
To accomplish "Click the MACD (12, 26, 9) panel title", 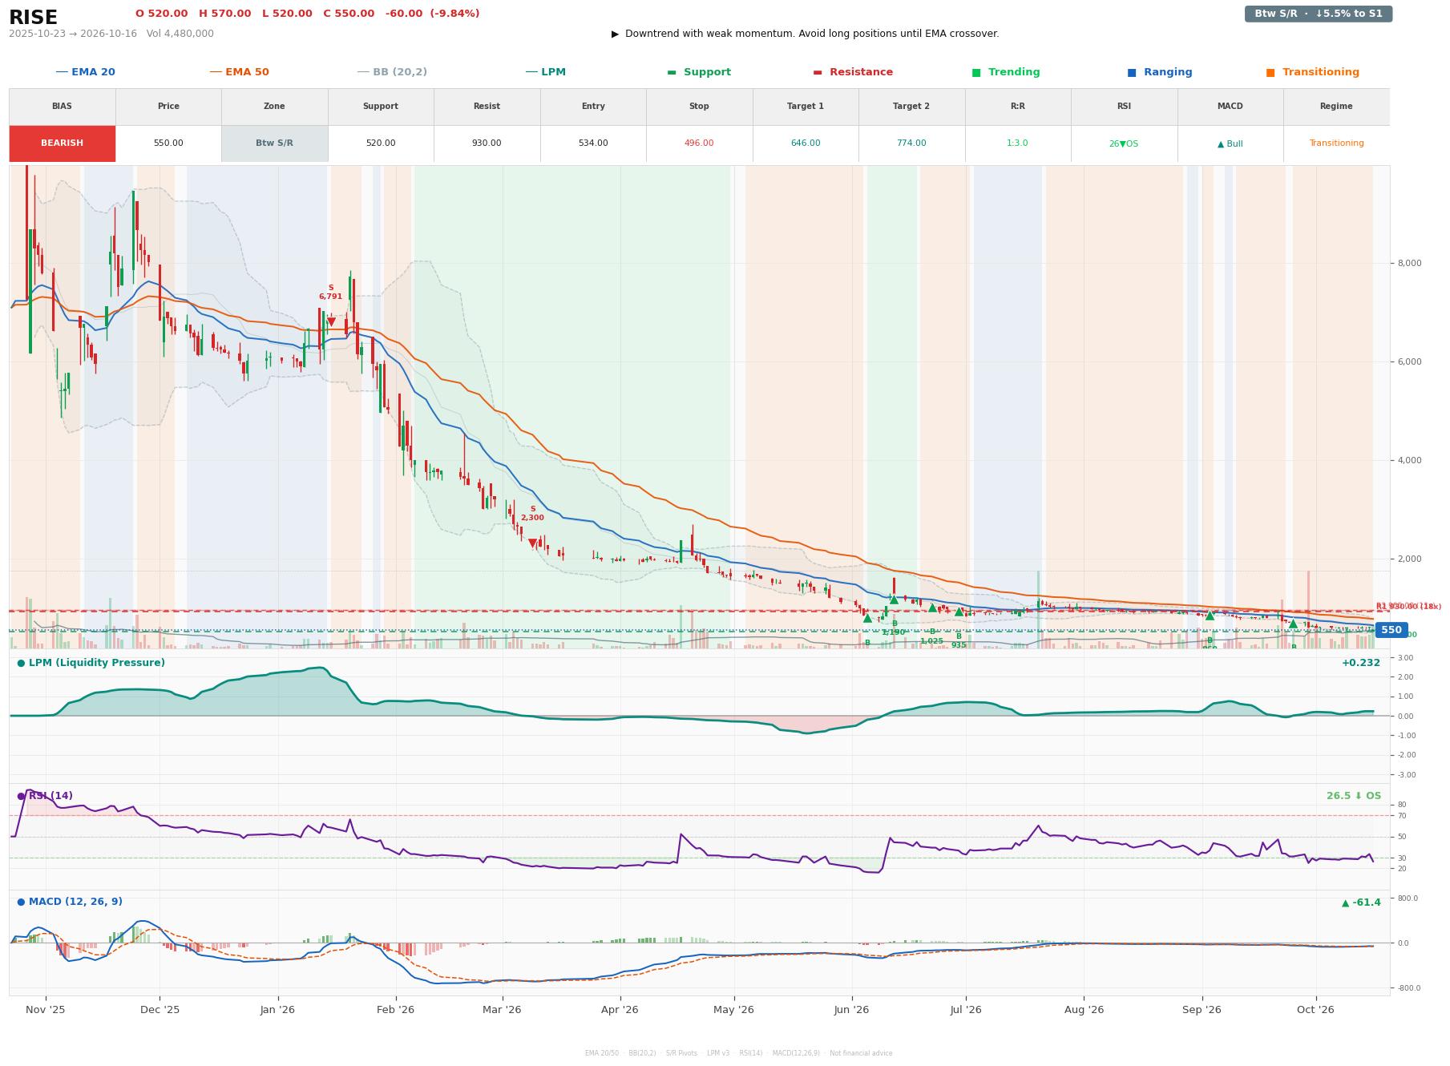I will pos(70,902).
